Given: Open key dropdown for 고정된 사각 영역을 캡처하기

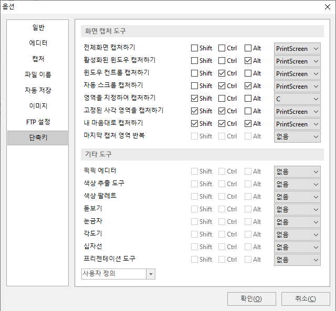Looking at the screenshot, I should pos(297,112).
